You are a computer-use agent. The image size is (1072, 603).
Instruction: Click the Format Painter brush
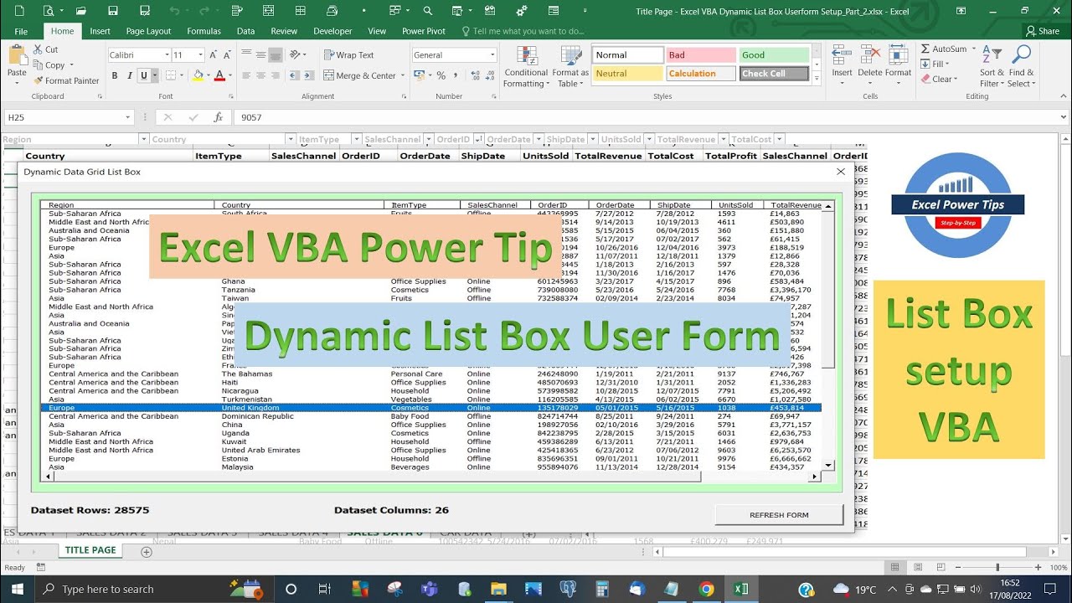coord(39,80)
